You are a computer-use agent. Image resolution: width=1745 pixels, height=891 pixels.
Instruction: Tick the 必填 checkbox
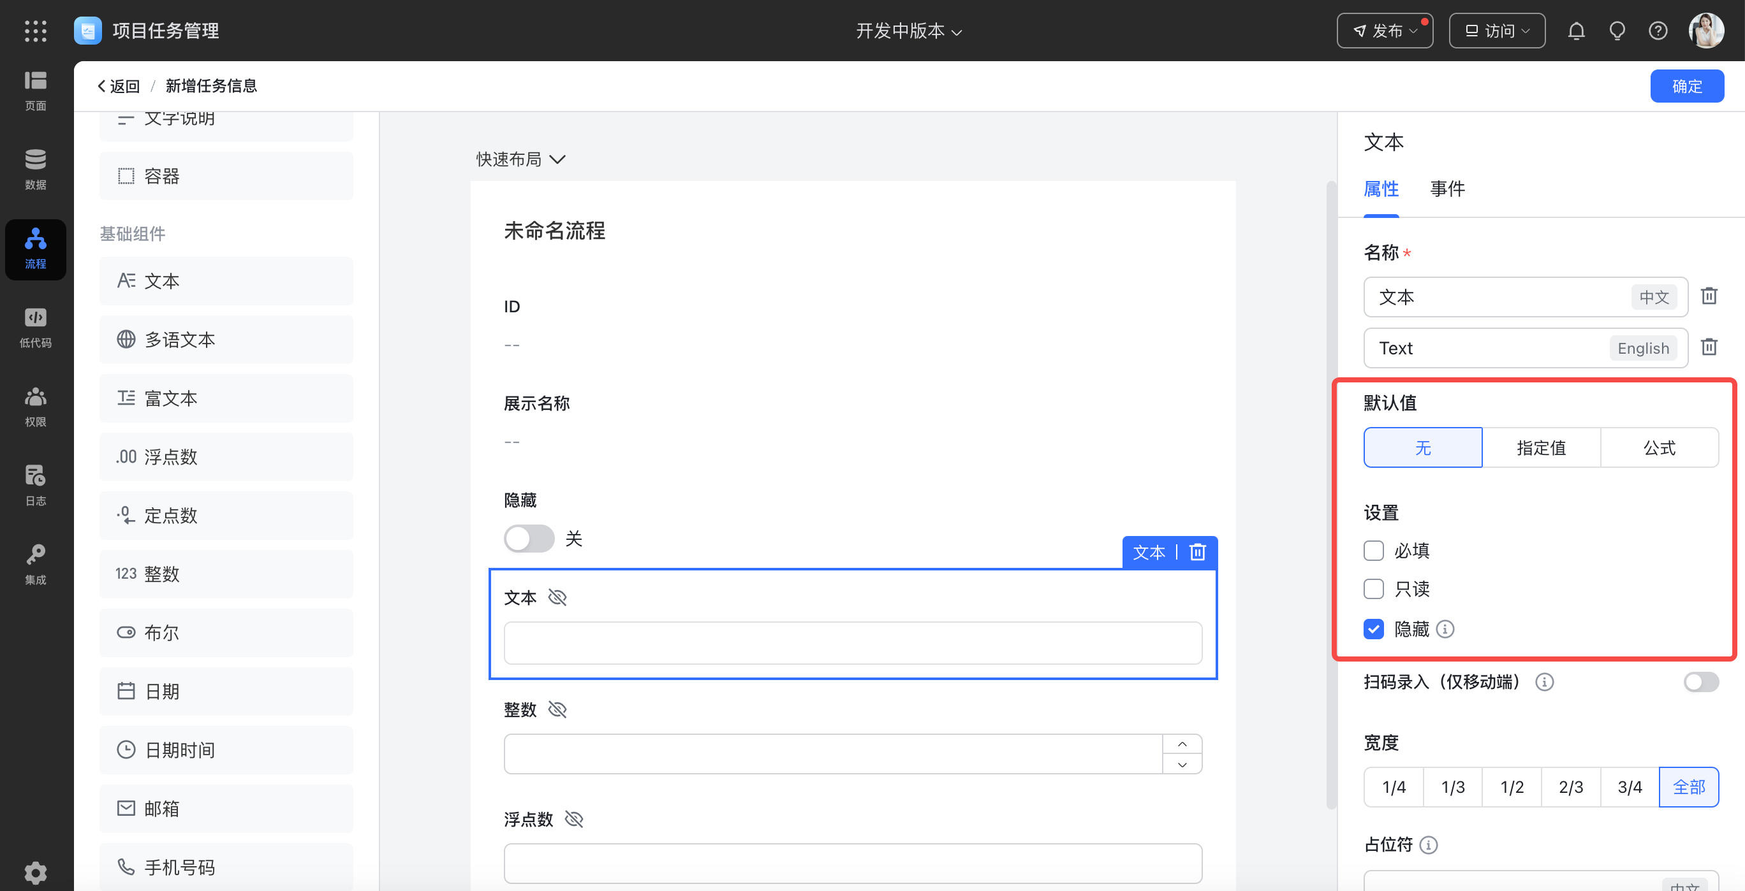point(1373,551)
